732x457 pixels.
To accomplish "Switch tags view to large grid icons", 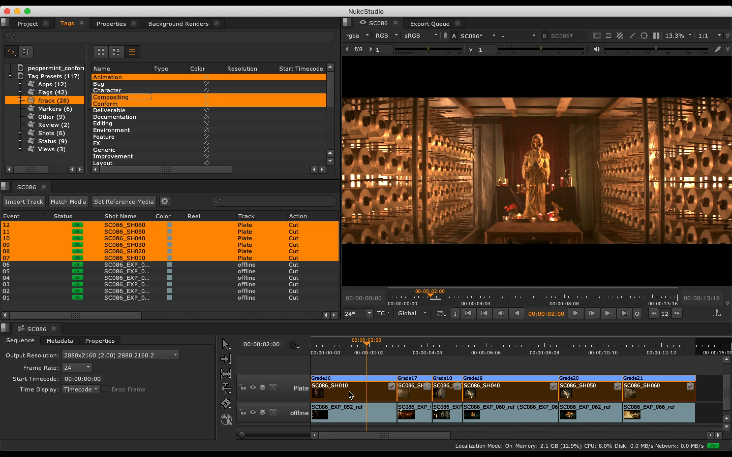I will pyautogui.click(x=101, y=52).
